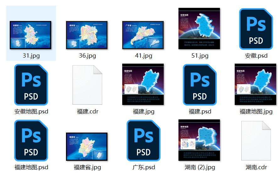Click the file name text 湖南.cdr

[x=256, y=167]
